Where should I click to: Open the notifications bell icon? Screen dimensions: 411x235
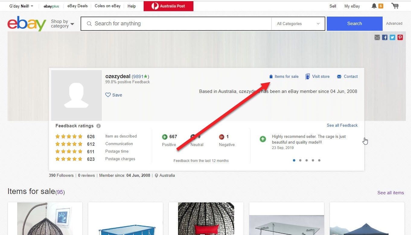coord(374,6)
